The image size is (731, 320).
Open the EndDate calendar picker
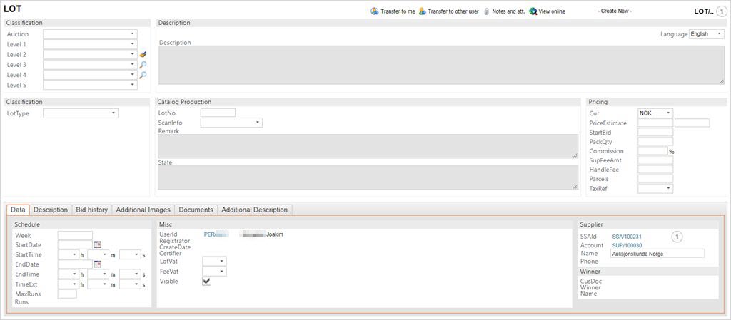click(98, 264)
